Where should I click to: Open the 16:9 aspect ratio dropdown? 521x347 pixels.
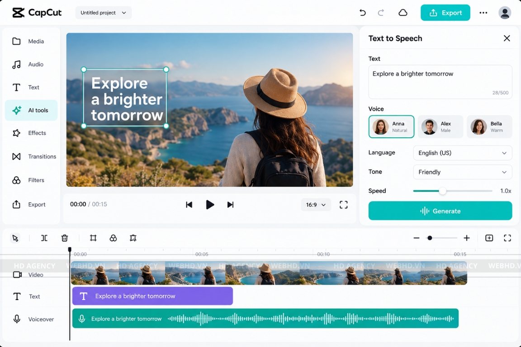point(316,205)
